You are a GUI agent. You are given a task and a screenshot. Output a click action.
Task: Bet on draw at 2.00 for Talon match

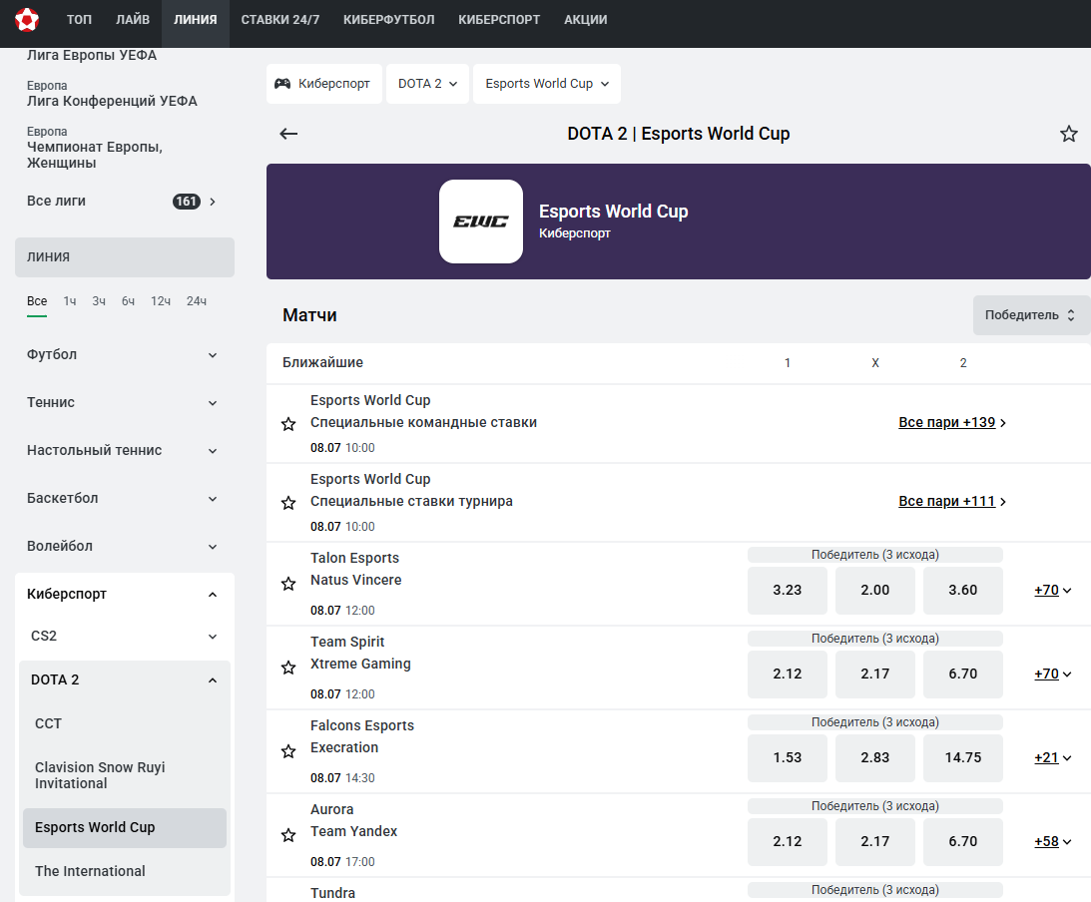pos(874,590)
